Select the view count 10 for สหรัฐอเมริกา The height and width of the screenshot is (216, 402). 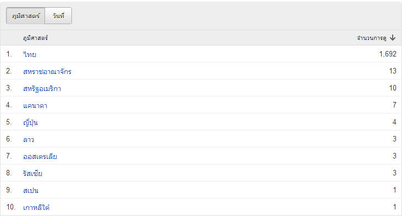point(393,88)
